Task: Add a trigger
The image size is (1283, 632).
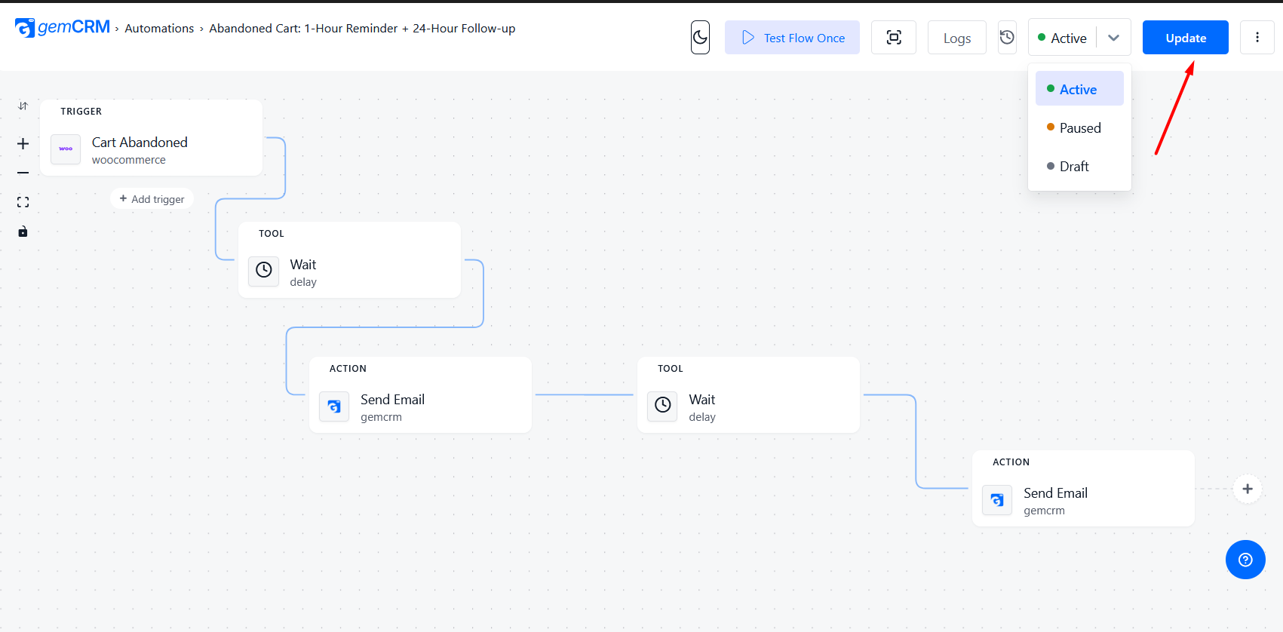Action: tap(152, 199)
